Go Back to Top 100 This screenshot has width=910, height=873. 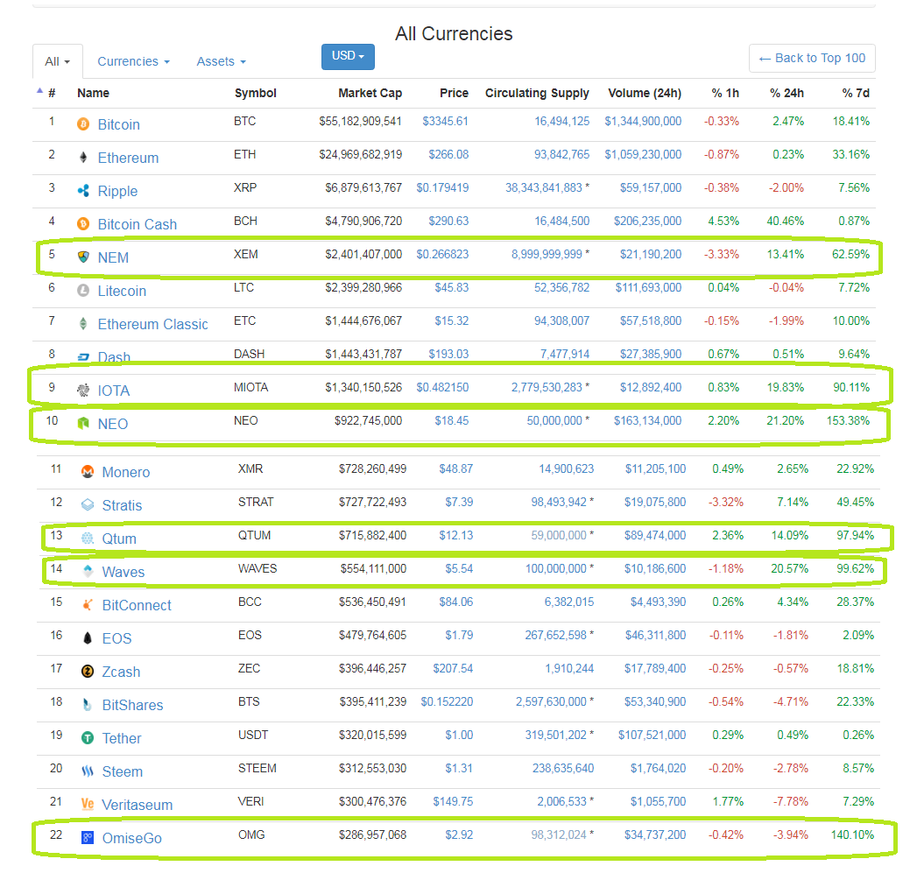tap(812, 58)
